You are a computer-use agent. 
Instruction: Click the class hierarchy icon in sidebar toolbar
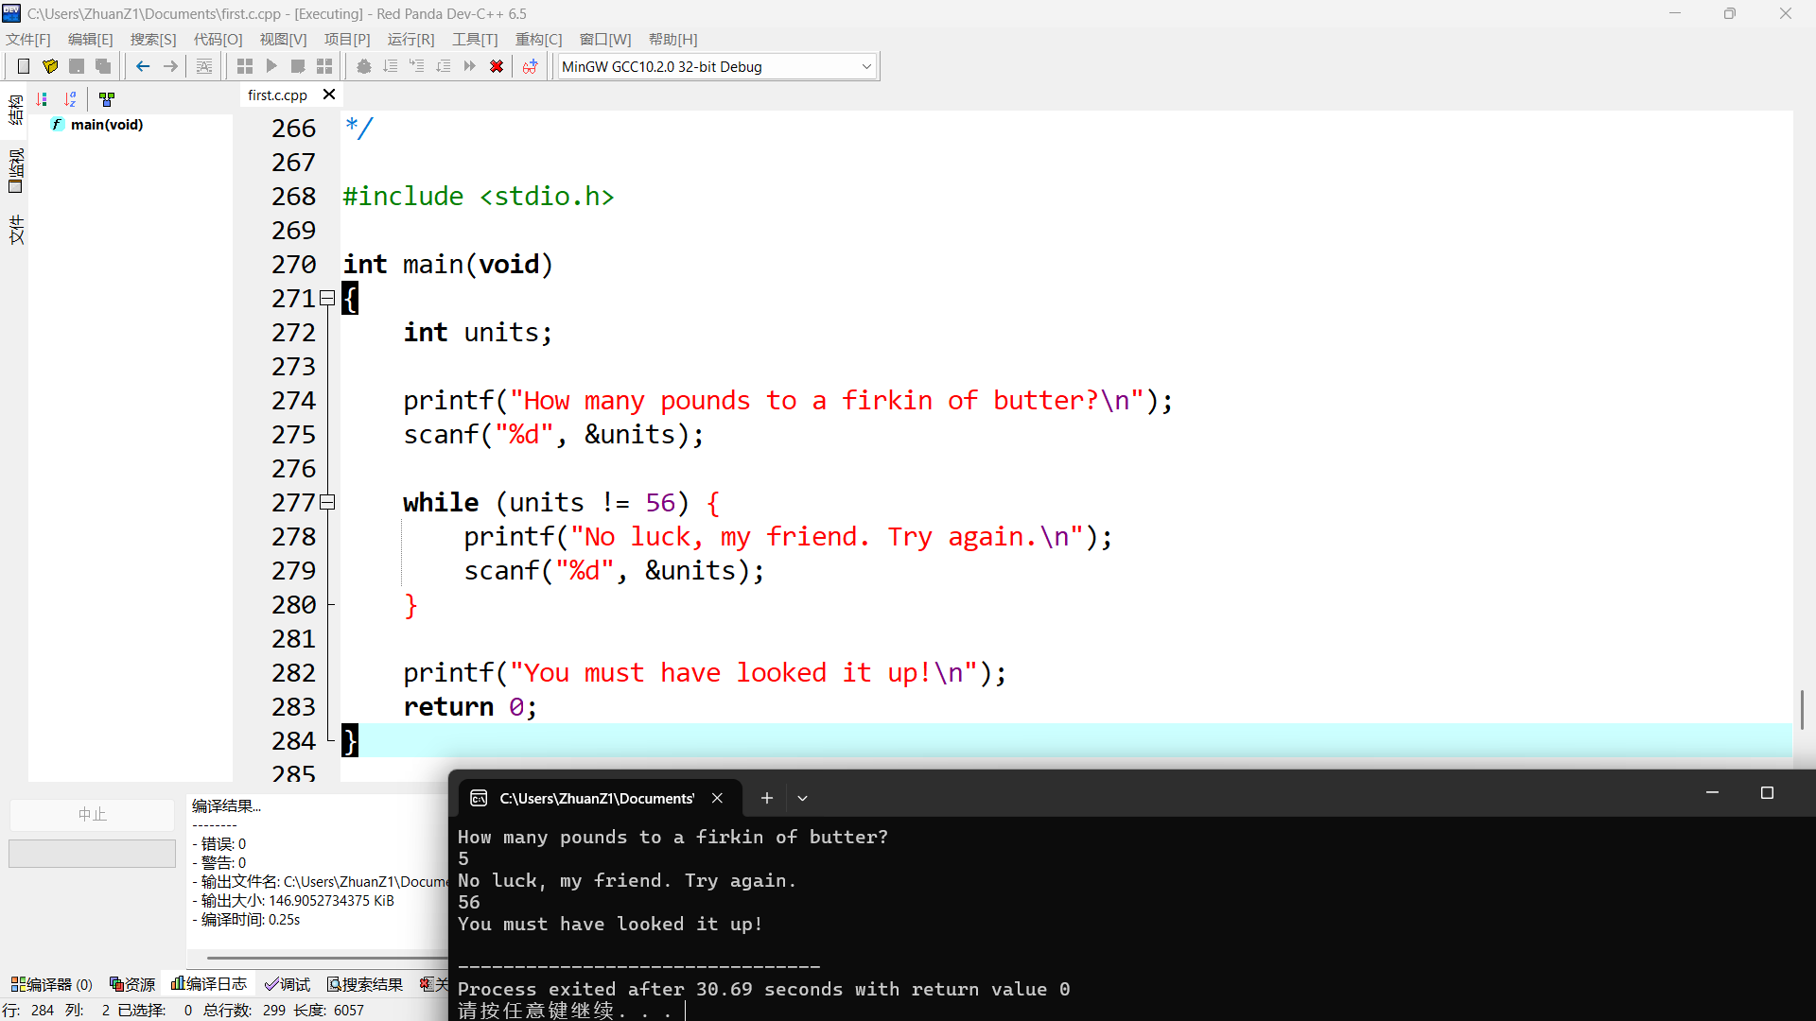click(x=107, y=99)
